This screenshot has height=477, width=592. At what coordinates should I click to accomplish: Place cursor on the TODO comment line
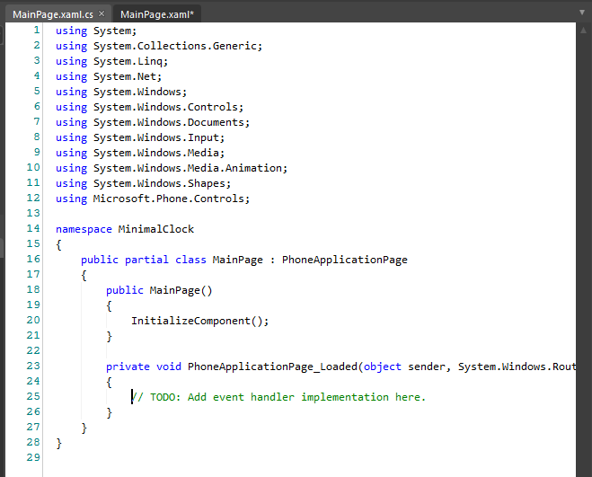(278, 397)
